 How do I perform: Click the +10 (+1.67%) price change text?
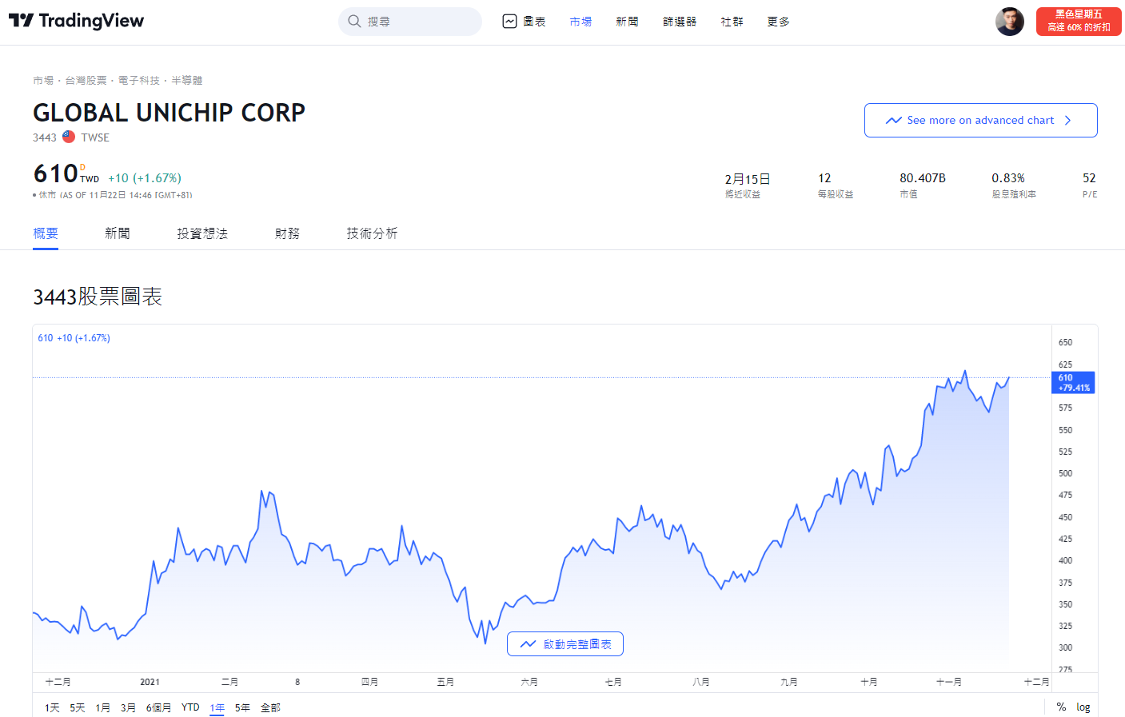[145, 178]
